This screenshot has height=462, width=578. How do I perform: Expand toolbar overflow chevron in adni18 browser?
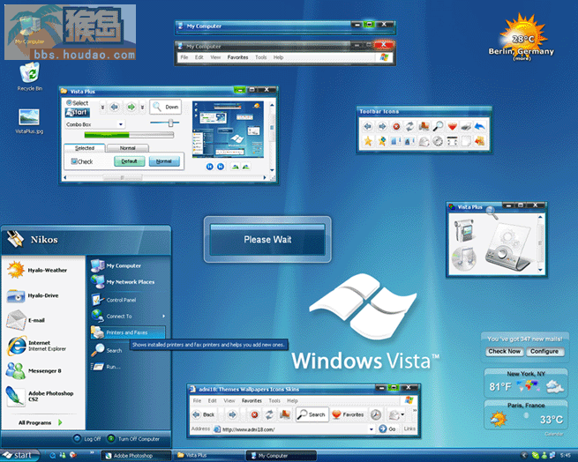pyautogui.click(x=415, y=410)
